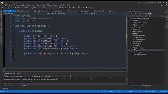Expand the Views folder node
168x94 pixels.
pyautogui.click(x=131, y=33)
